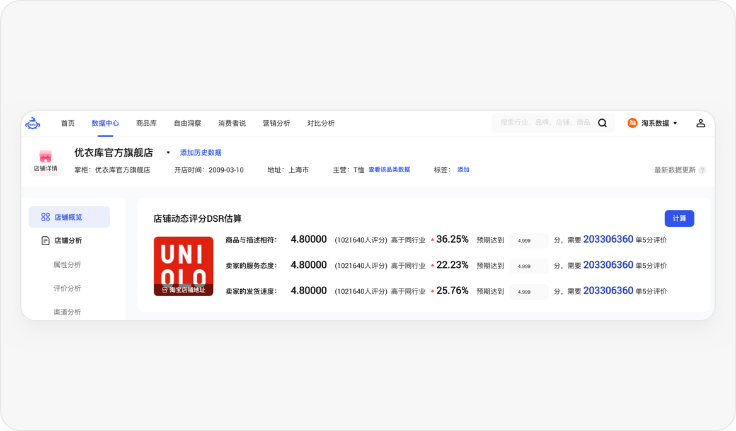Viewport: 736px width, 431px height.
Task: Click 查看该品类数据 link
Action: 389,170
